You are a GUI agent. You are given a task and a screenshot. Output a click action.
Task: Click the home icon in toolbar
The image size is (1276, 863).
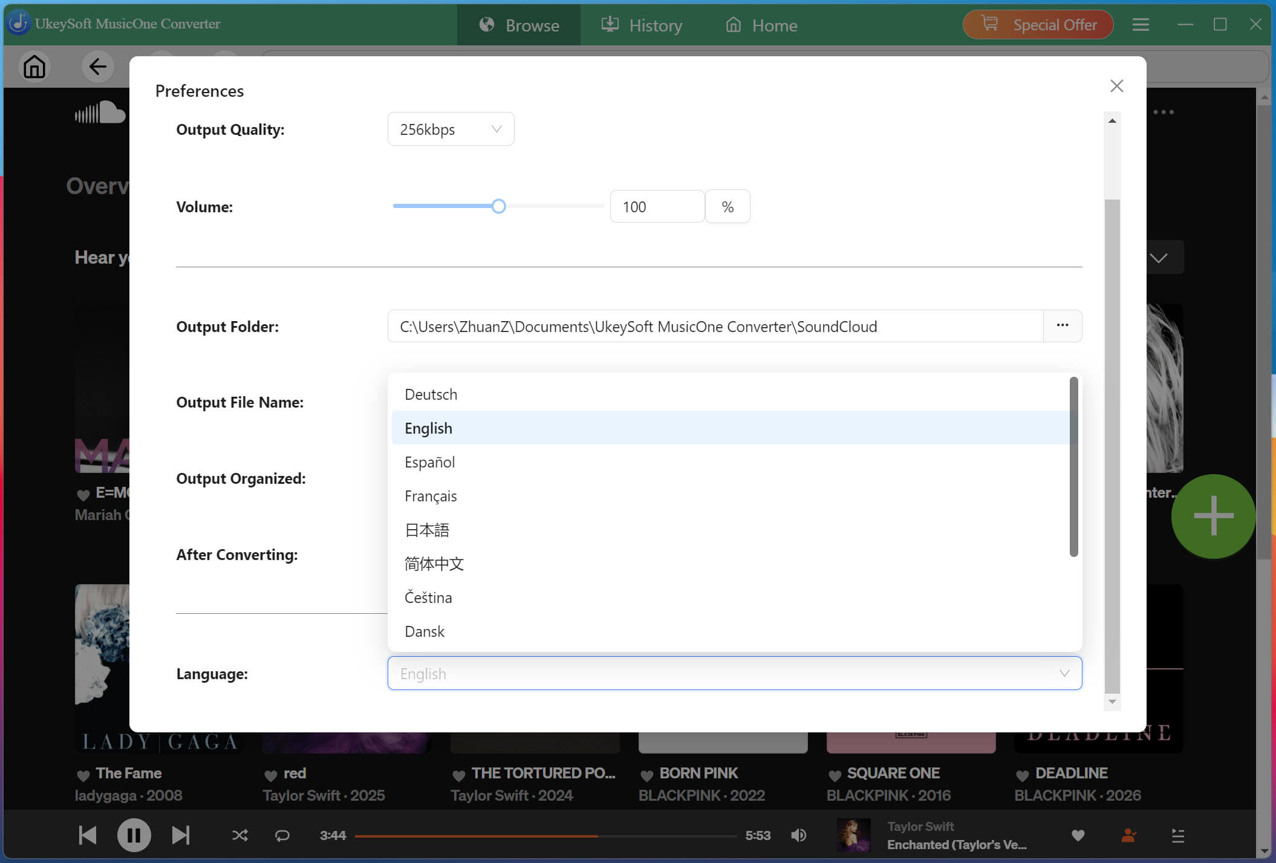[34, 67]
